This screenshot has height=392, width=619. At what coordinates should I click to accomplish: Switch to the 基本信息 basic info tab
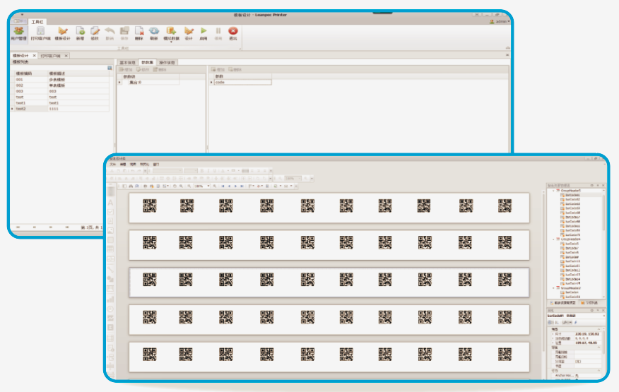point(127,62)
